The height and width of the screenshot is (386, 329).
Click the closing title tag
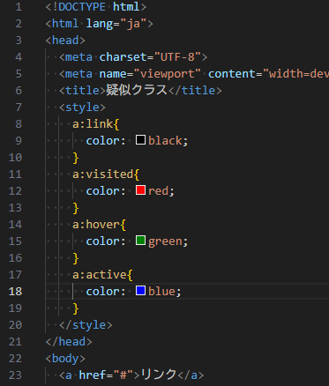pyautogui.click(x=194, y=91)
